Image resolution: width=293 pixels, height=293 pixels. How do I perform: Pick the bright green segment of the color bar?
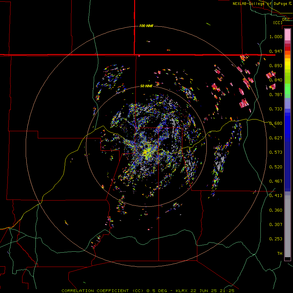click(287, 89)
